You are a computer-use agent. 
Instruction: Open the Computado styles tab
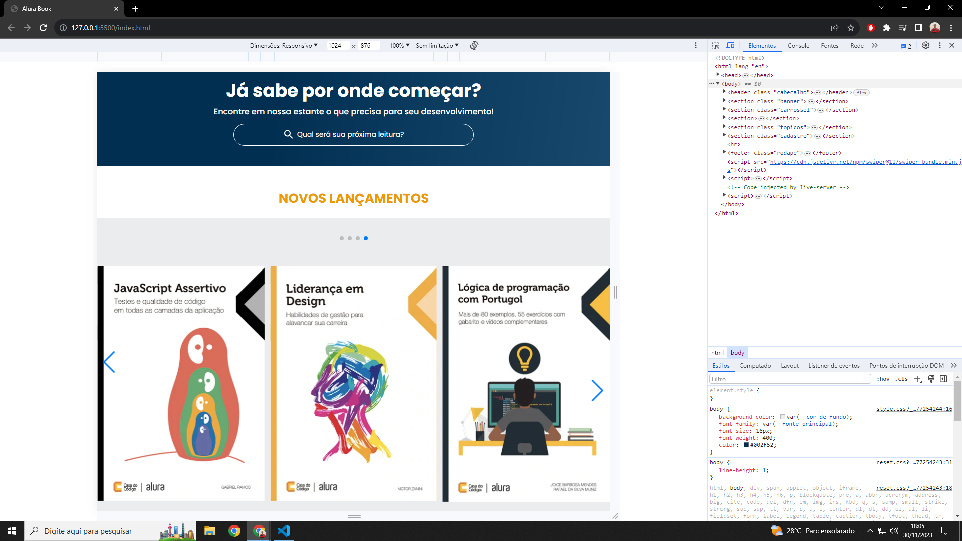tap(755, 366)
